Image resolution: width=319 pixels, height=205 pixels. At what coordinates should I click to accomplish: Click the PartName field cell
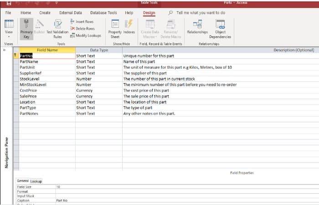(x=47, y=61)
